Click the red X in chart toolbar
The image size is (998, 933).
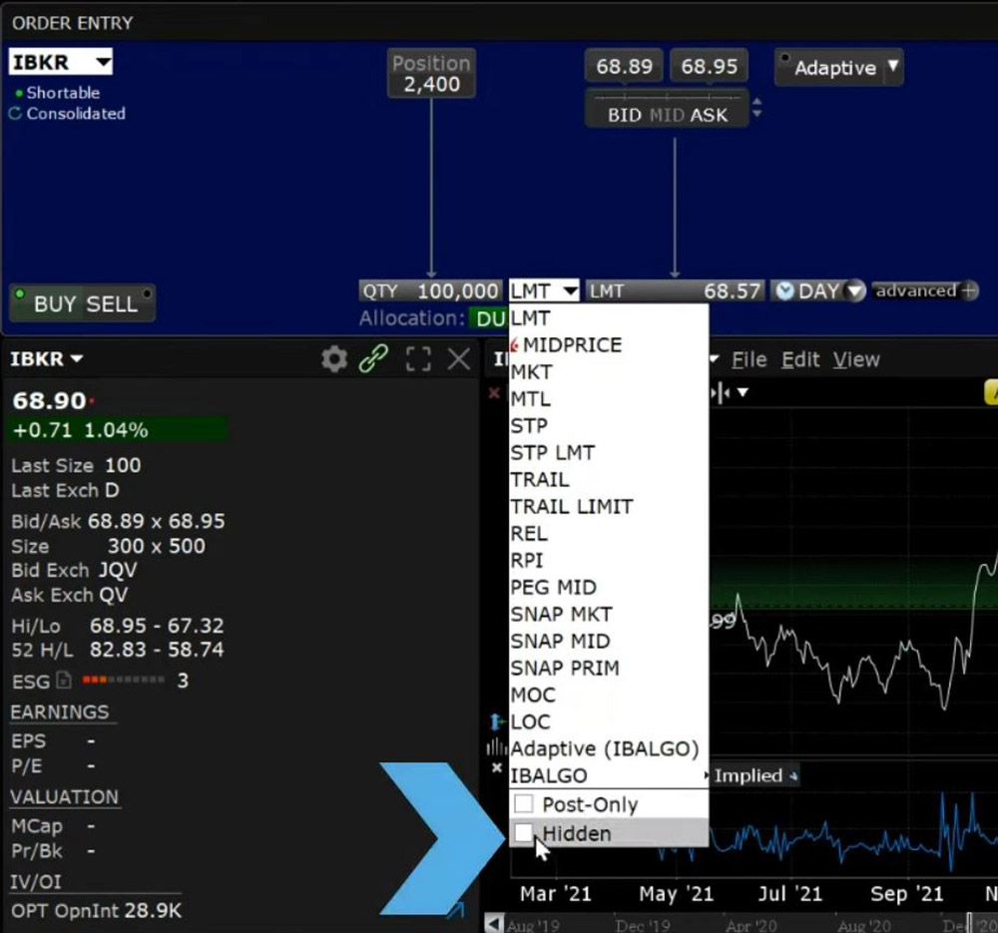494,393
